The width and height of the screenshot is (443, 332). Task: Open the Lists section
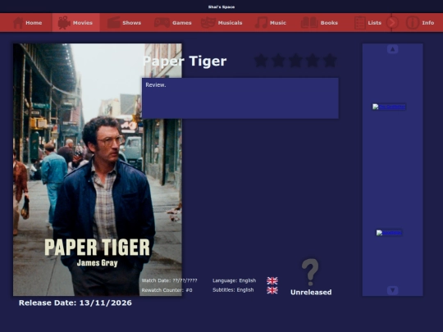pos(368,23)
